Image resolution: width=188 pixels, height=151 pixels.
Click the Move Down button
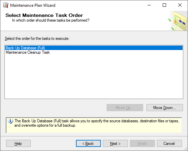(164, 108)
